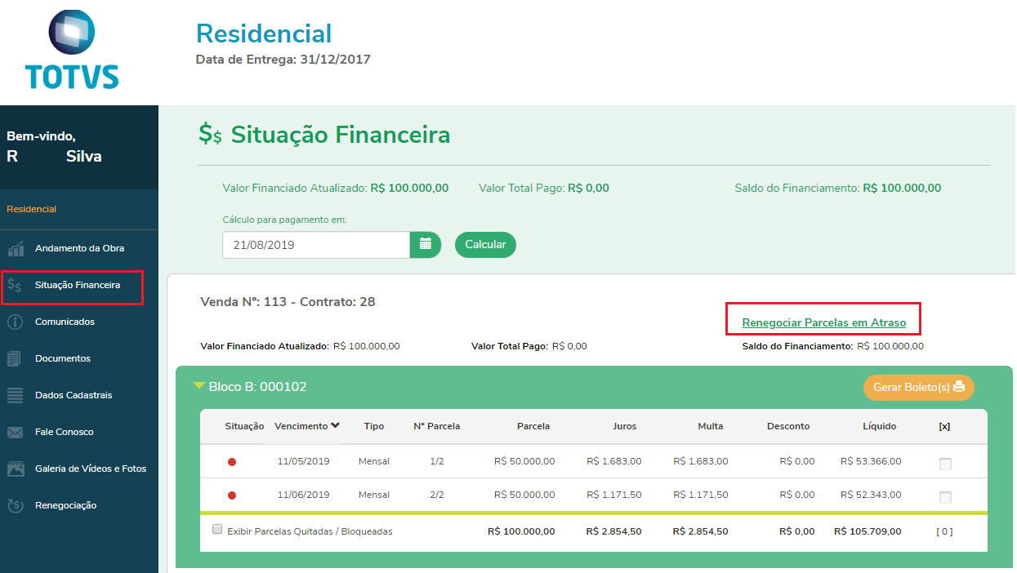
Task: Click the total R$ 105.709,00 value
Action: pyautogui.click(x=868, y=531)
